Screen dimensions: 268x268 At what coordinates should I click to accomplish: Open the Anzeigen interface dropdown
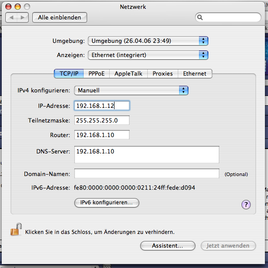pyautogui.click(x=148, y=55)
